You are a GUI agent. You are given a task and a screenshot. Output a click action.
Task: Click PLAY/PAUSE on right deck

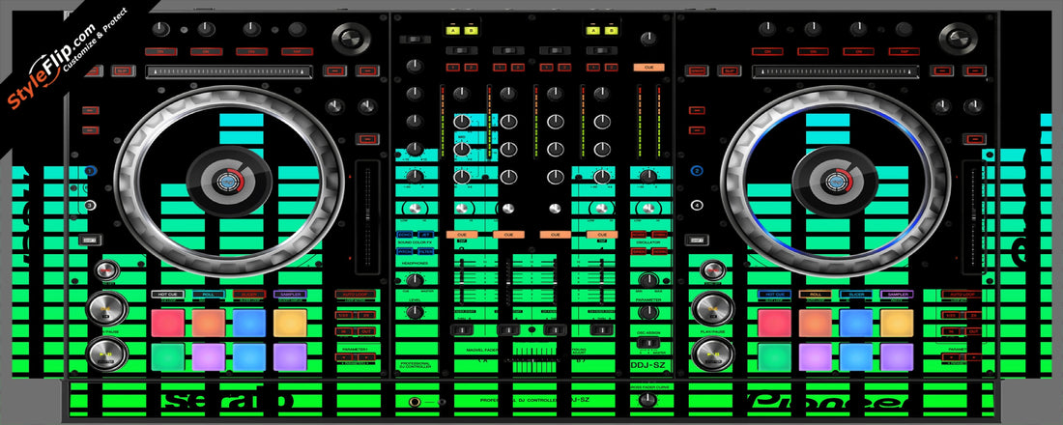(x=712, y=354)
